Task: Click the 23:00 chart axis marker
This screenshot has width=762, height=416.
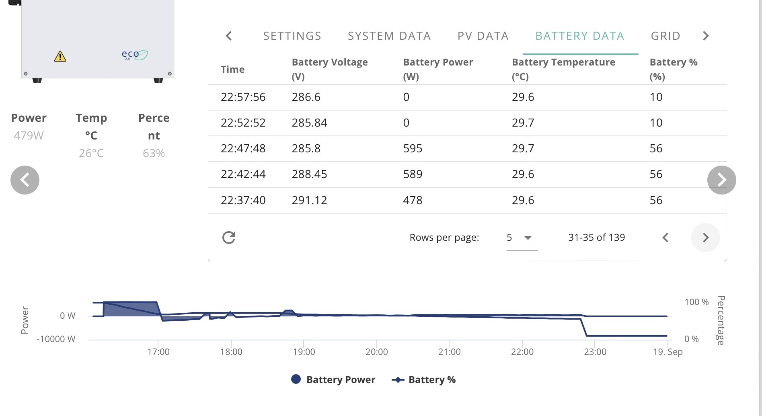Action: (595, 352)
